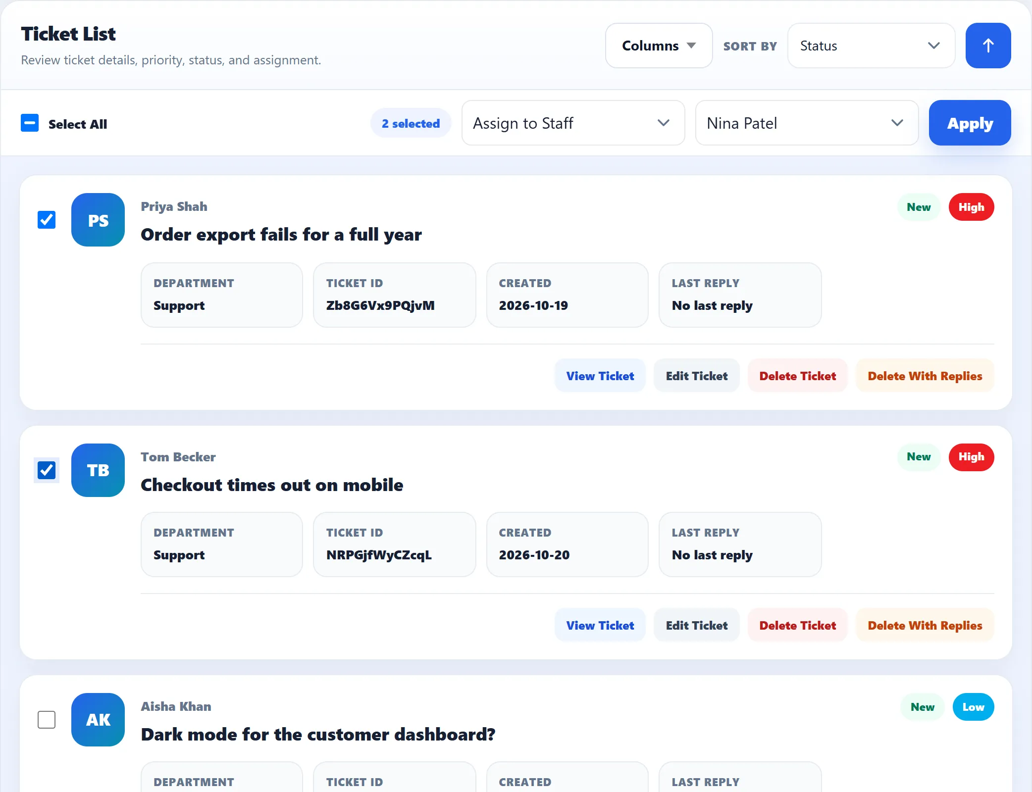
Task: Click the New status badge on Tom's ticket
Action: (919, 457)
